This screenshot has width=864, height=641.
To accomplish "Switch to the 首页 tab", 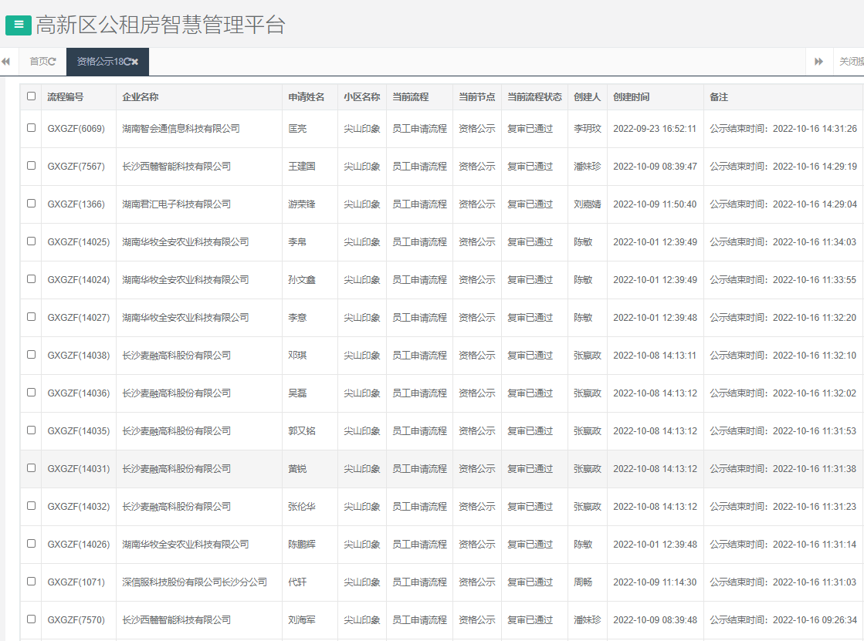I will tap(39, 62).
